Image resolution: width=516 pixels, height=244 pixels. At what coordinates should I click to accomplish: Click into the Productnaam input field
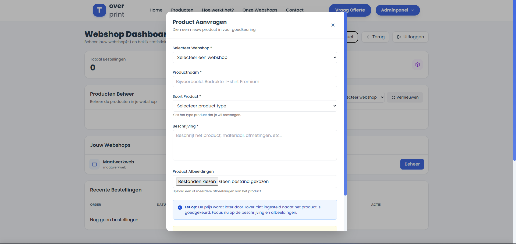(255, 82)
